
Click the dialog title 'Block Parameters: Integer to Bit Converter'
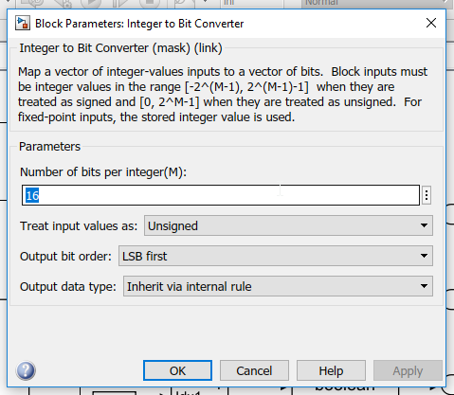(139, 24)
